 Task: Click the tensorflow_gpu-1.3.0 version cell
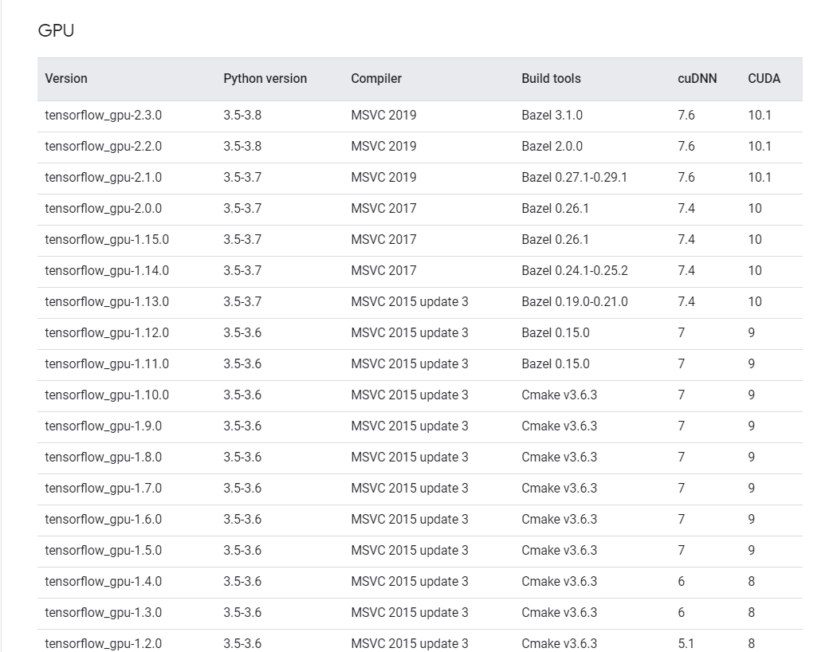click(x=103, y=612)
